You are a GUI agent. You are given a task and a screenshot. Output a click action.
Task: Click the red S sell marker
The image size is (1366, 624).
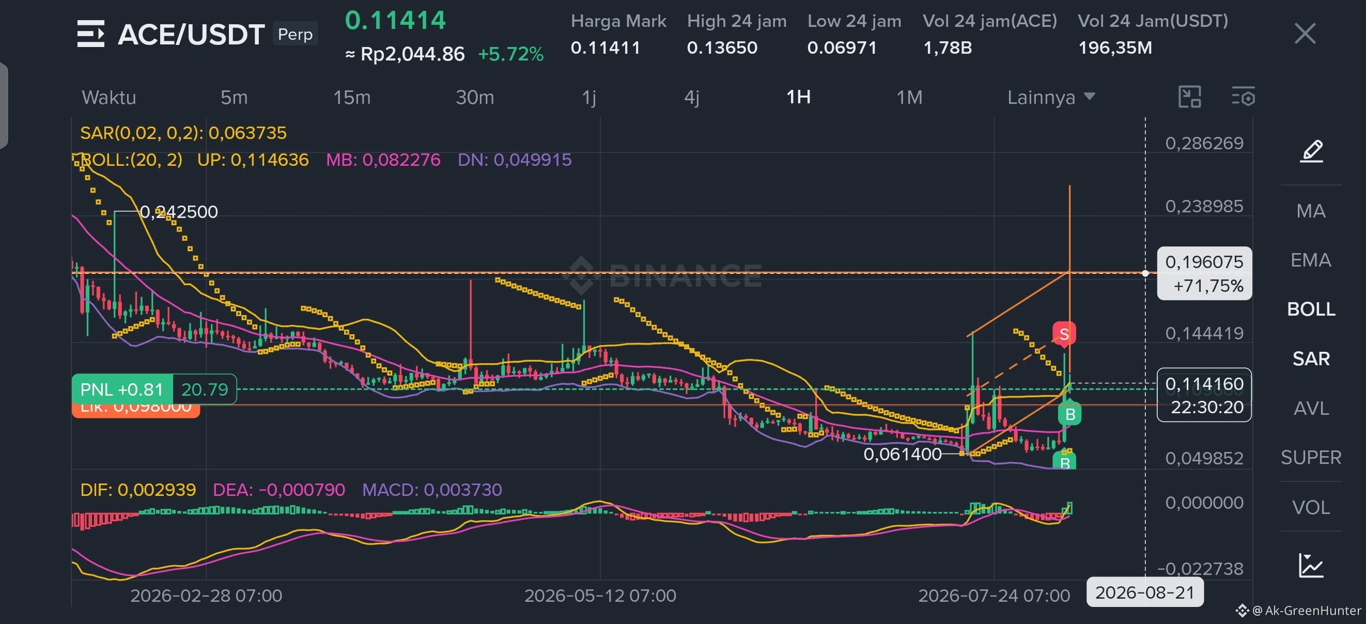(1064, 335)
